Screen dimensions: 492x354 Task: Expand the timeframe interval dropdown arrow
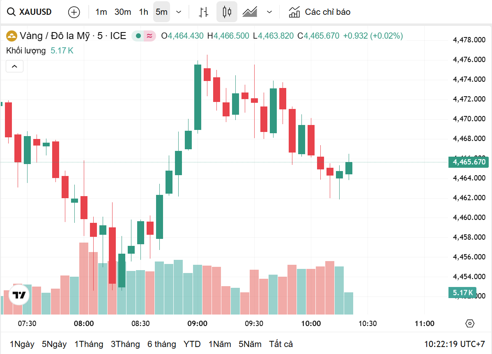[179, 12]
